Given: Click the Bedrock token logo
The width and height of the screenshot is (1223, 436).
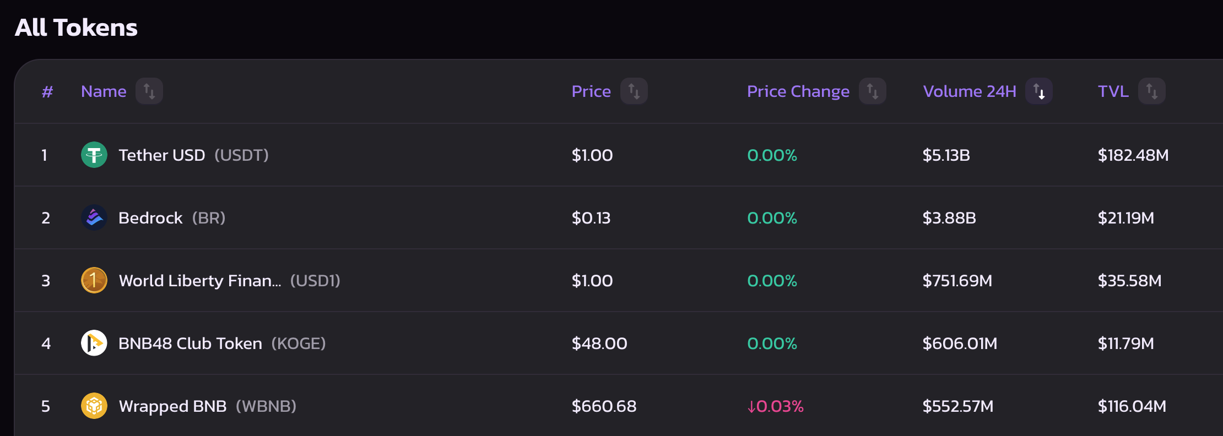Looking at the screenshot, I should click(x=94, y=217).
